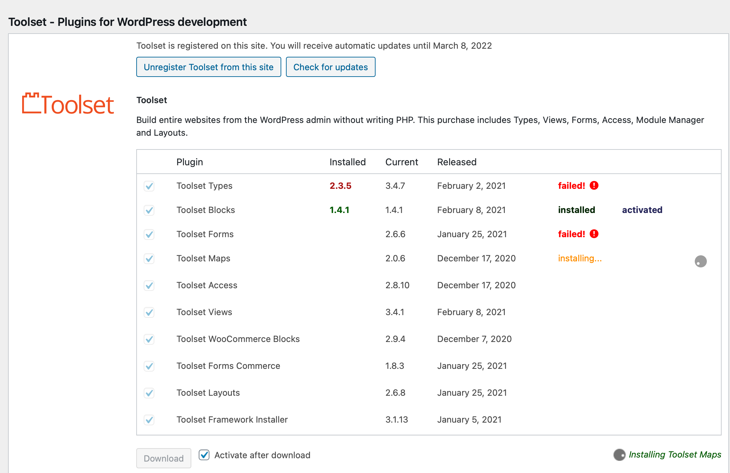Click failed! status for Toolset Types
The image size is (730, 473).
coord(571,185)
